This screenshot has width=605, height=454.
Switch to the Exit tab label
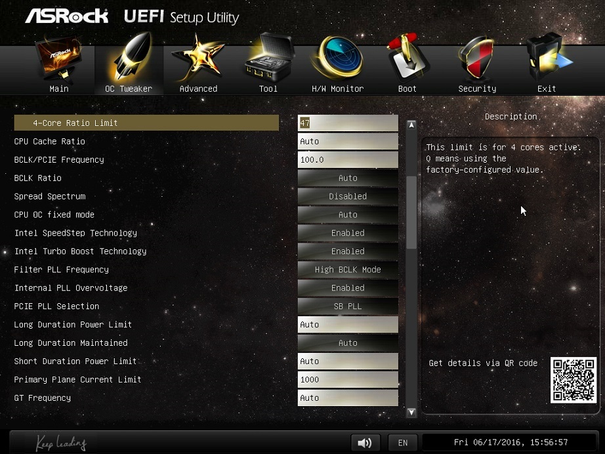coord(547,89)
